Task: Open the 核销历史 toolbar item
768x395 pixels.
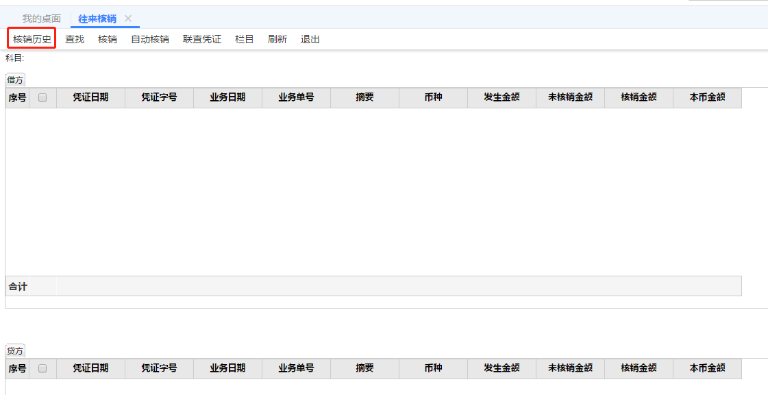Action: (x=32, y=39)
